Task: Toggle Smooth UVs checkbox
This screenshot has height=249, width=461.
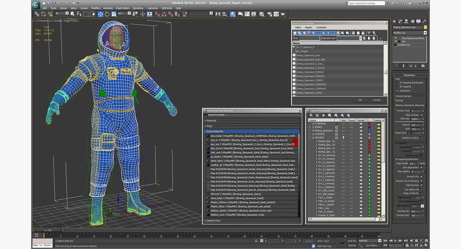Action: 421,176
